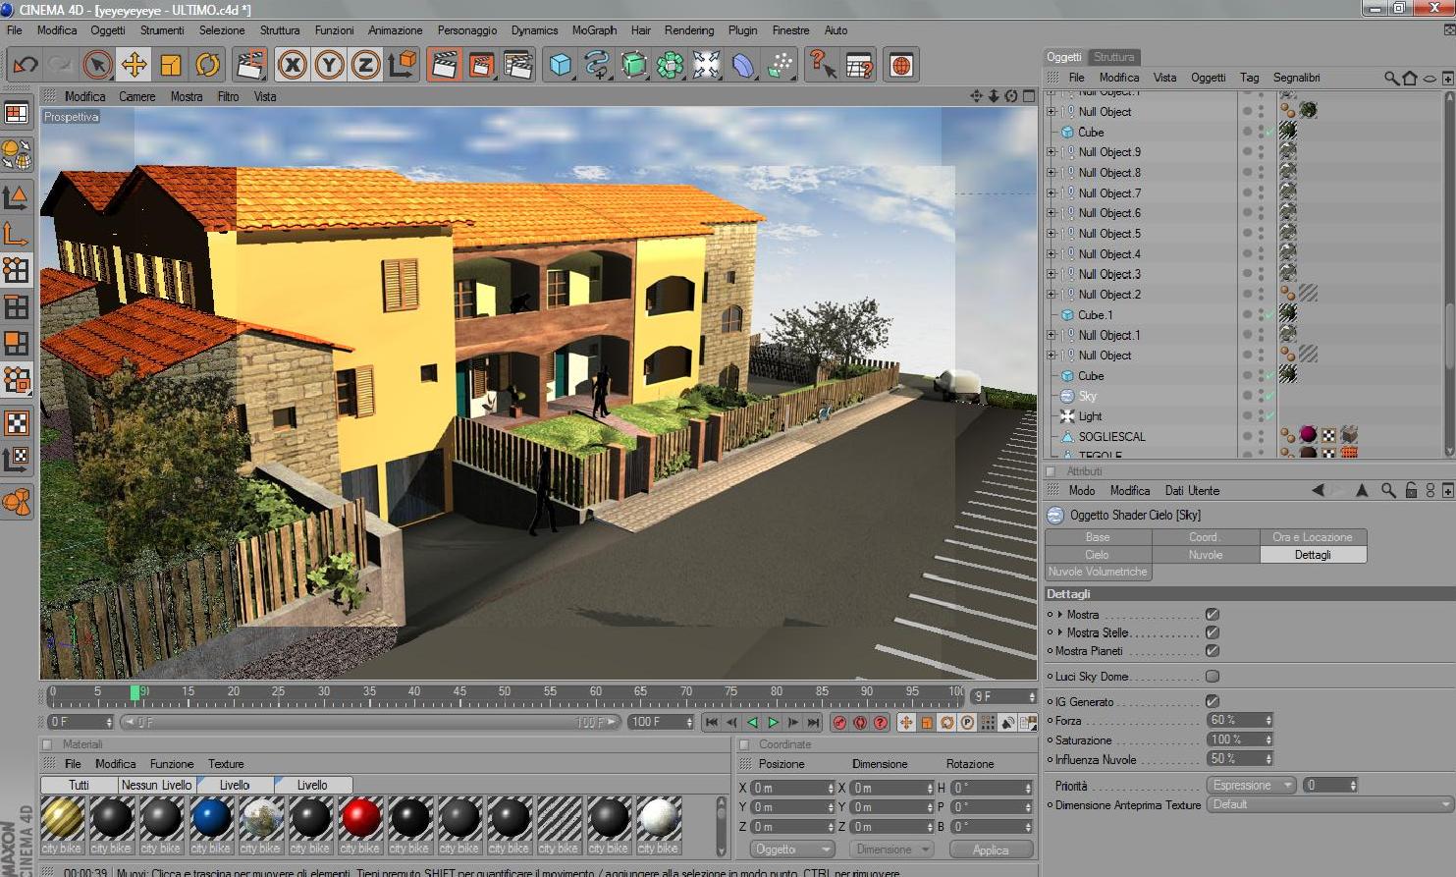1456x877 pixels.
Task: Click the Position X field in Coordinate
Action: (792, 788)
